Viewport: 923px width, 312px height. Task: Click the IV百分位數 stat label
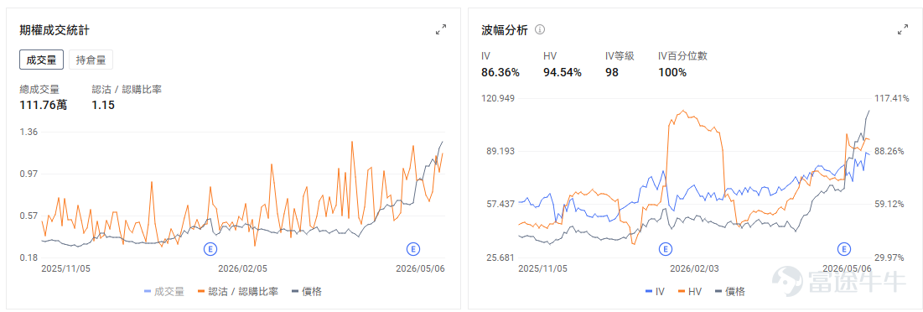682,56
